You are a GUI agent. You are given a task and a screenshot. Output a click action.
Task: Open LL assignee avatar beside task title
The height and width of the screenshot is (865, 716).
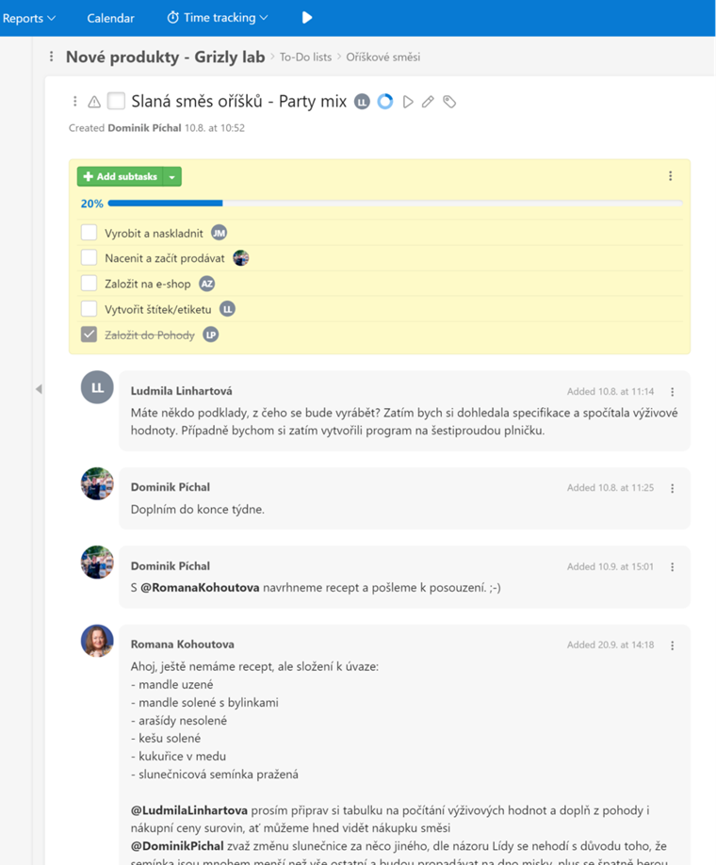click(x=362, y=102)
